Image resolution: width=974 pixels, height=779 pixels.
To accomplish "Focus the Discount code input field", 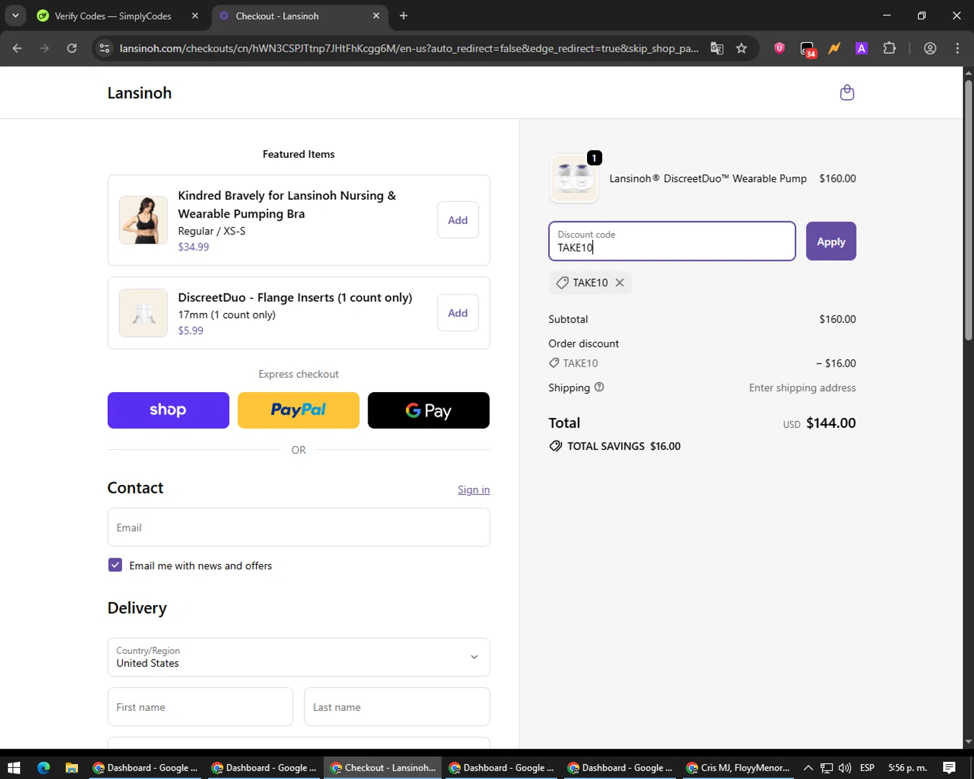I will coord(672,241).
